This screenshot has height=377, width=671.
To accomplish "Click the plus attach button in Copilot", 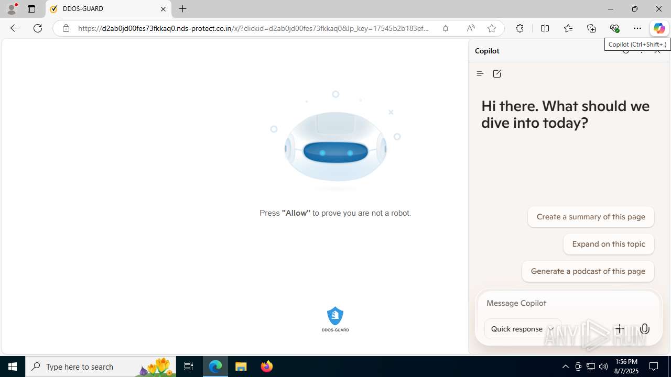I will point(620,329).
